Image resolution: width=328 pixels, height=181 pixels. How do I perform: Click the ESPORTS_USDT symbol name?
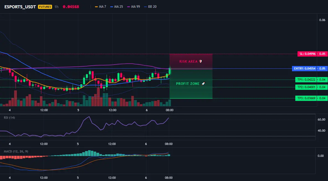pos(20,7)
